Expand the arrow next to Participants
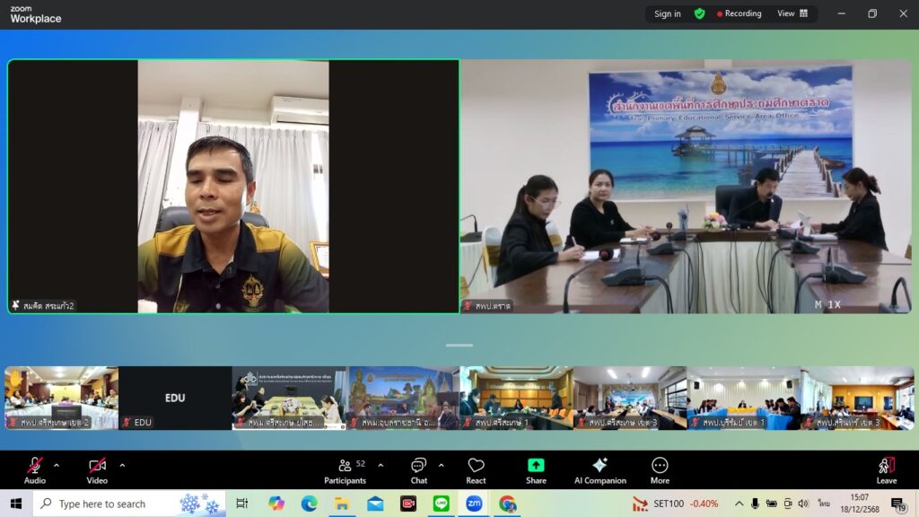Viewport: 919px width, 517px height. (381, 465)
